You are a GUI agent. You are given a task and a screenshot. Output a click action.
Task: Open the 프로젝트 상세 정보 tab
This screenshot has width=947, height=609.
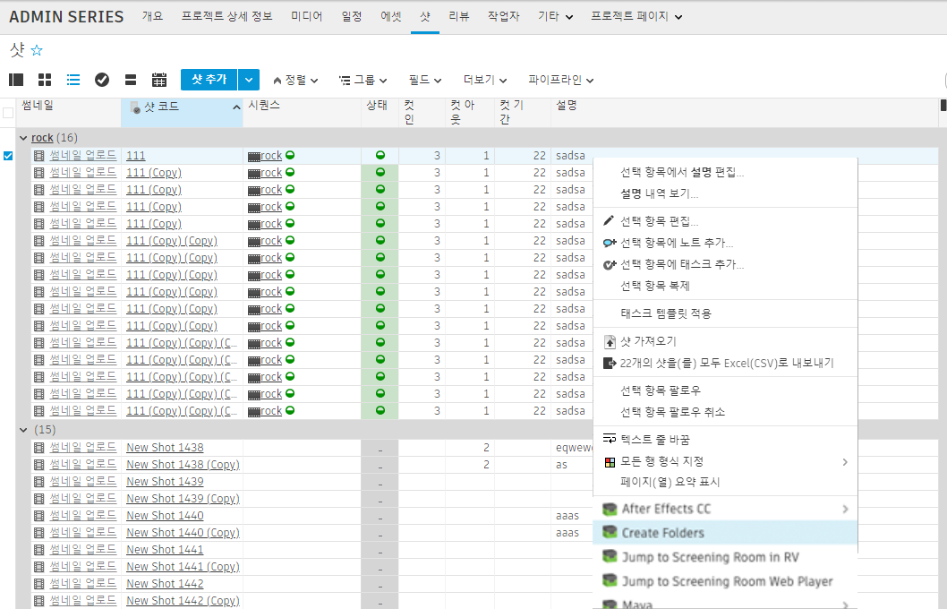(227, 16)
